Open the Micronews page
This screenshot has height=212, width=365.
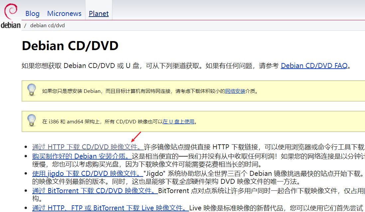[x=64, y=14]
